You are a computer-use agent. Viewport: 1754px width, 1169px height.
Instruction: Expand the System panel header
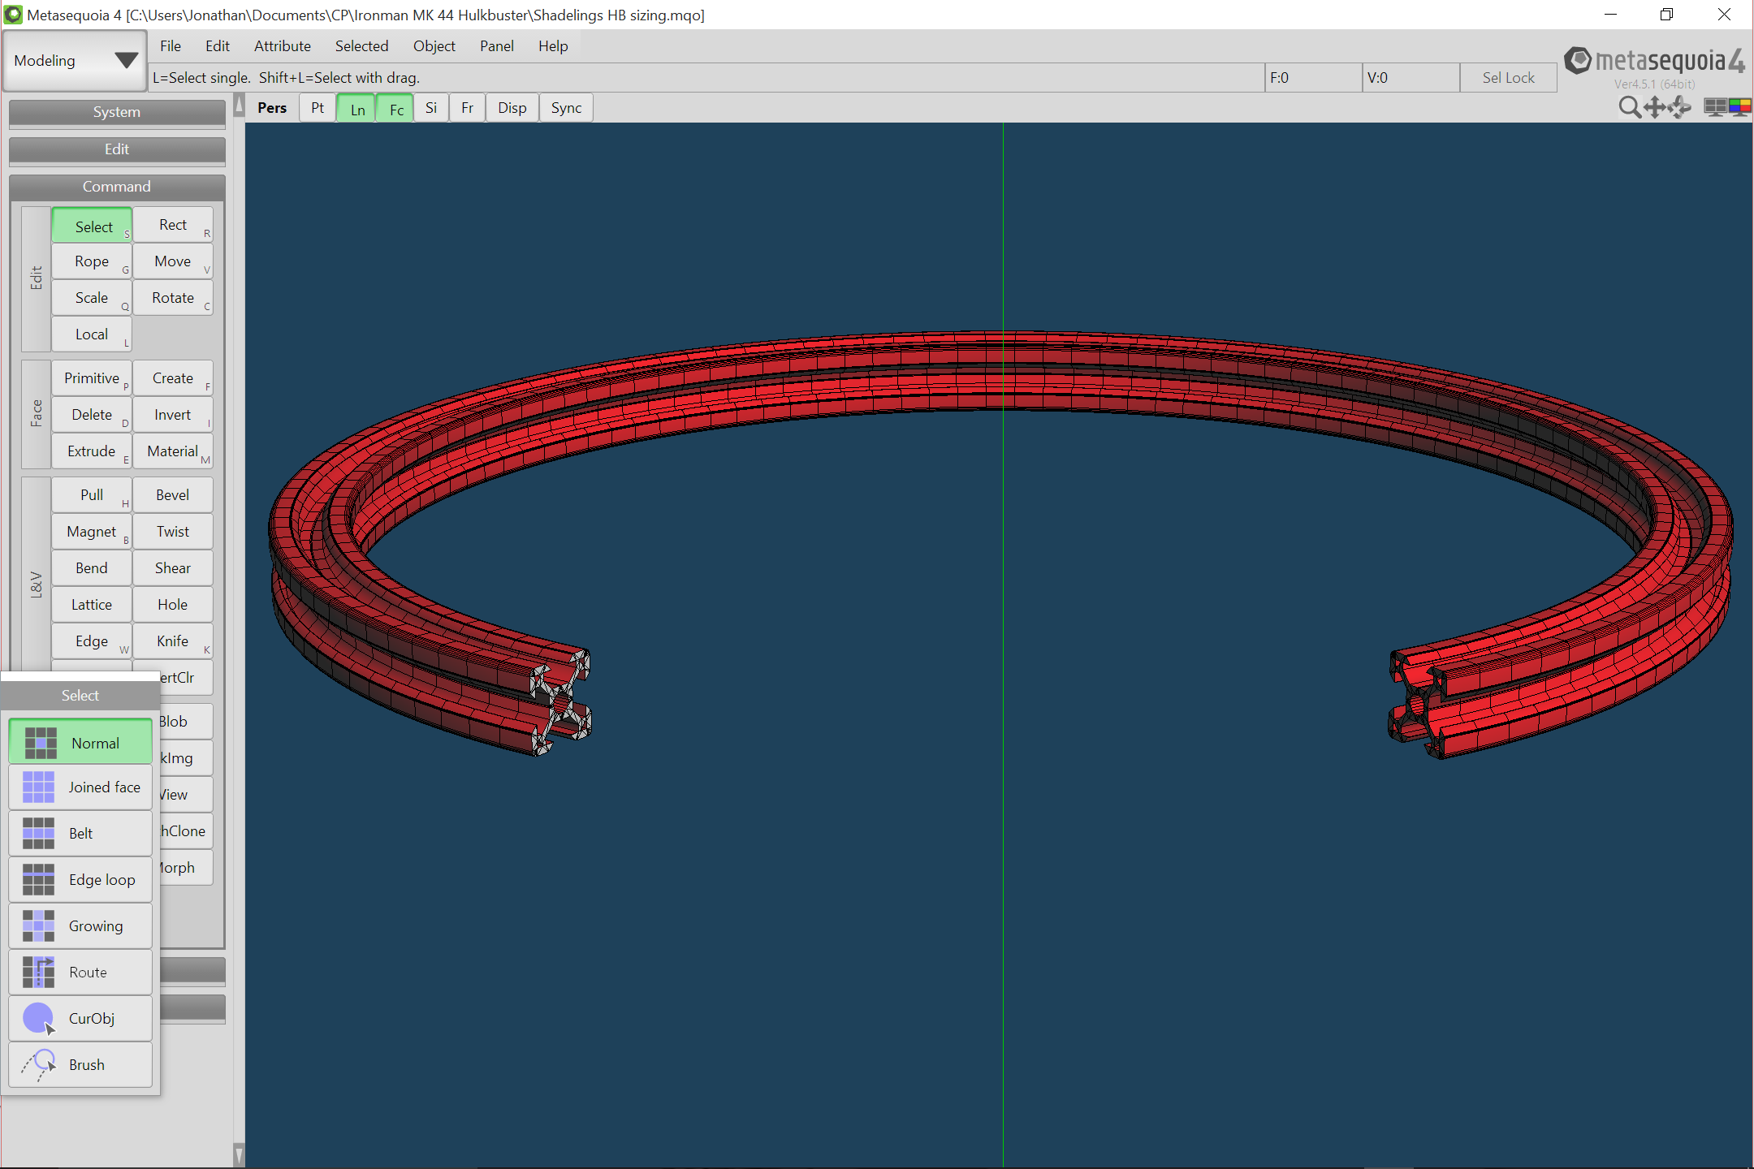[x=117, y=112]
